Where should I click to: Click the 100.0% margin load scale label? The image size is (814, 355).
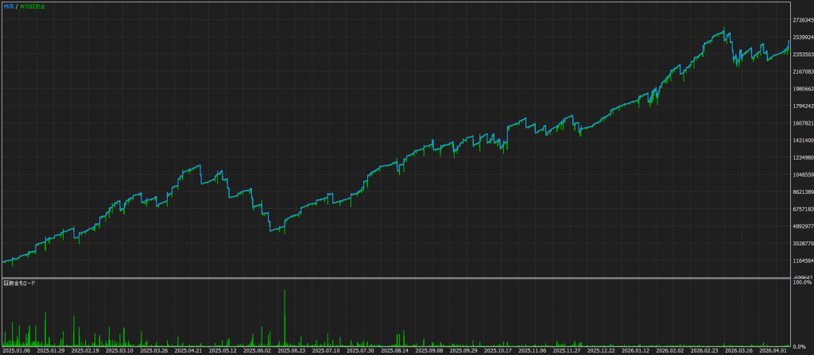(x=802, y=283)
